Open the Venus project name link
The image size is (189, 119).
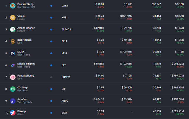click(x=21, y=16)
